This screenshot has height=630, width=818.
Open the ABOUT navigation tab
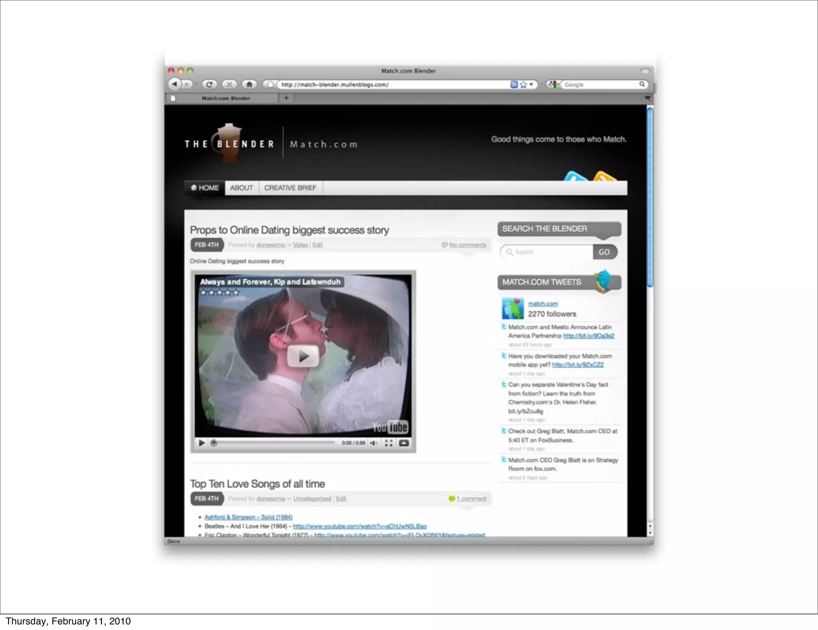pyautogui.click(x=241, y=188)
